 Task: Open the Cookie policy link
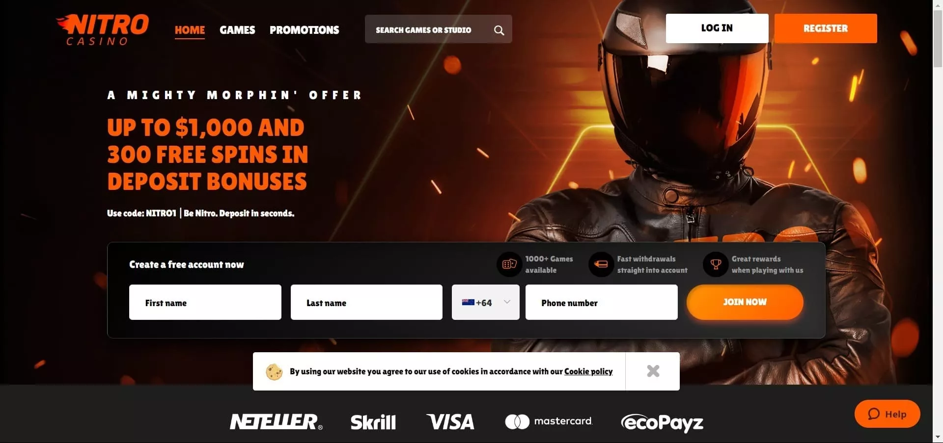(588, 371)
